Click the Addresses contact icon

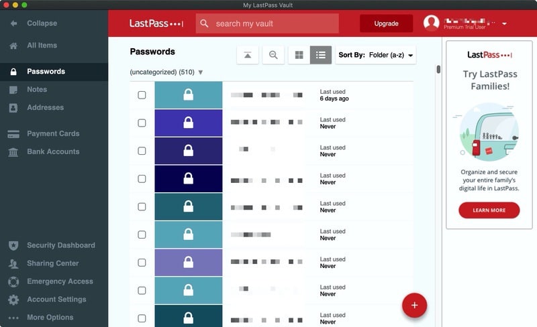pos(13,108)
